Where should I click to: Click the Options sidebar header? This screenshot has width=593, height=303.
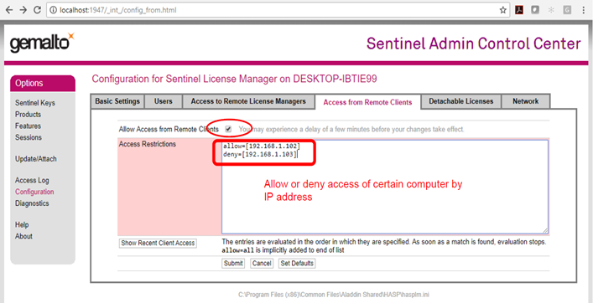click(43, 84)
